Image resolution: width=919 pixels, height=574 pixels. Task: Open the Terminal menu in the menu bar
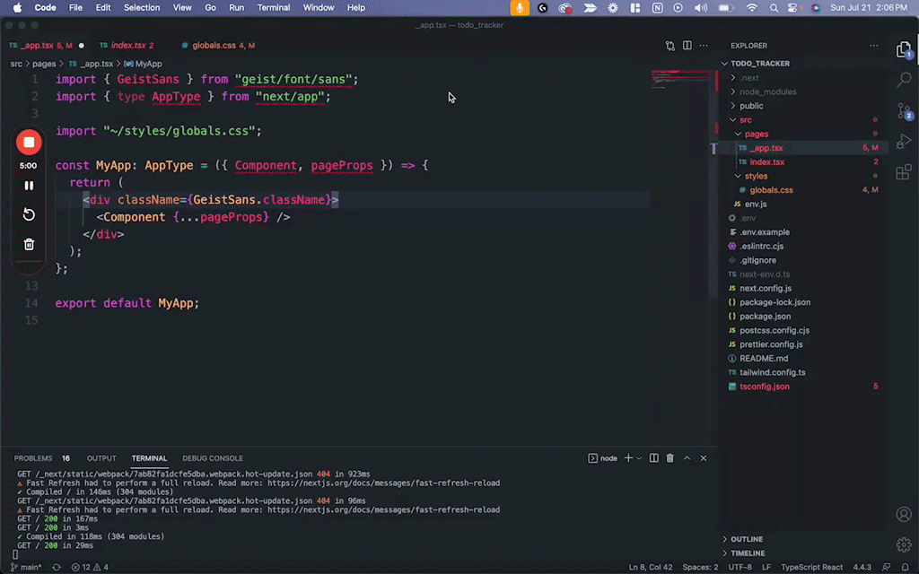(273, 7)
